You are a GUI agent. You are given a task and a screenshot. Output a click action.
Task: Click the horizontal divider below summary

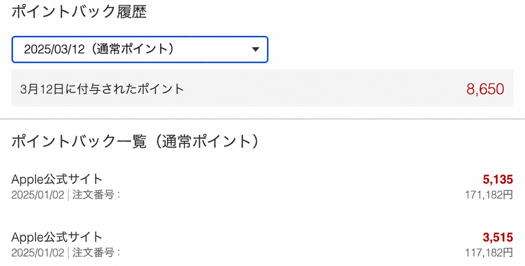point(262,119)
